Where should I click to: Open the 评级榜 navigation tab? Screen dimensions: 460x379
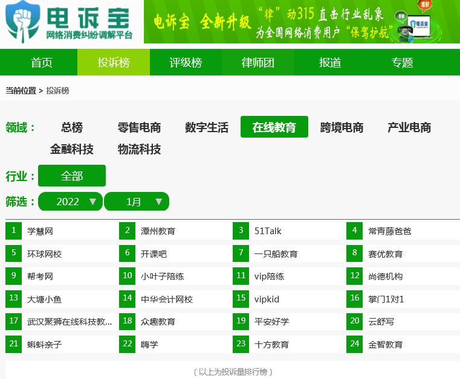(x=186, y=62)
